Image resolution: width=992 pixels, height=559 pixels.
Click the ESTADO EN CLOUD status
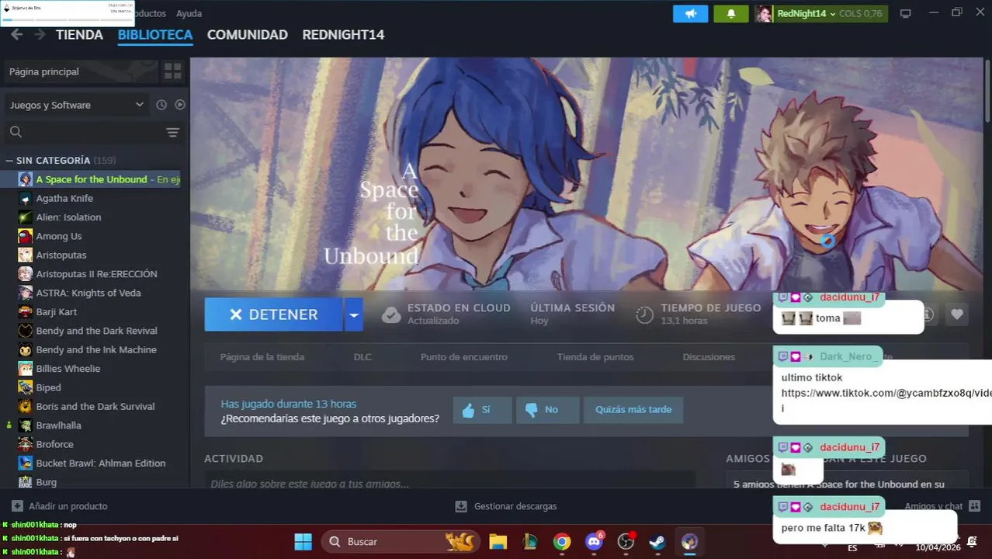tap(447, 314)
